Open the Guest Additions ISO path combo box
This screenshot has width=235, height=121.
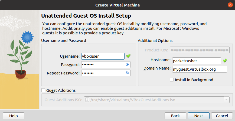154,100
